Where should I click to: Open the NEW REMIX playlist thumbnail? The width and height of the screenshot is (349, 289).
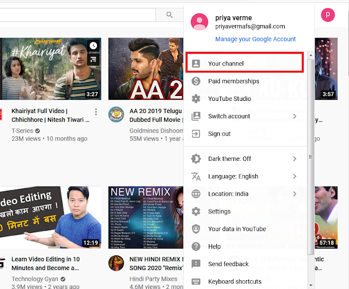pos(146,218)
